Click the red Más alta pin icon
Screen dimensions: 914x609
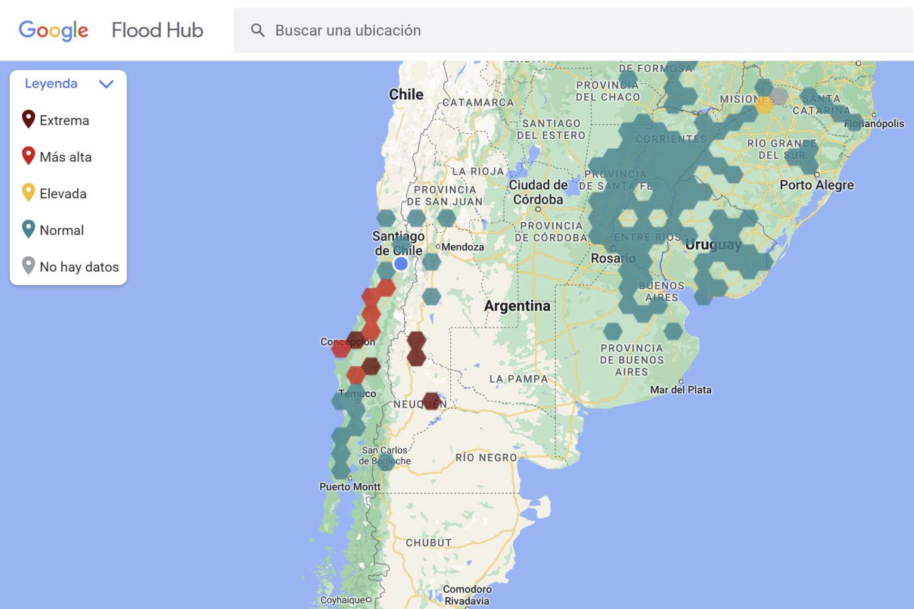(28, 156)
